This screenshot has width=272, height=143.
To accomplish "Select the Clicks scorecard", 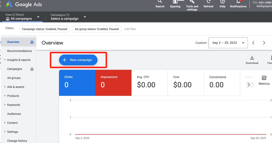I will [77, 83].
